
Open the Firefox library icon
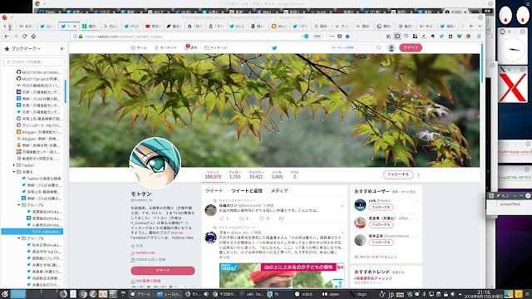[388, 37]
